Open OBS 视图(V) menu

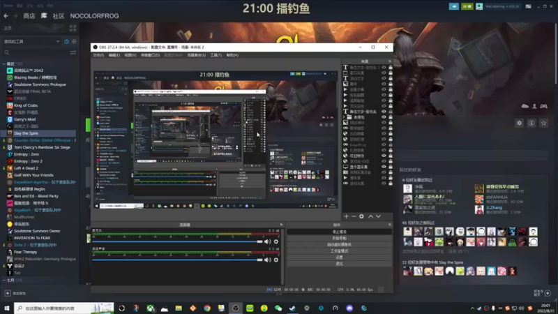point(130,55)
